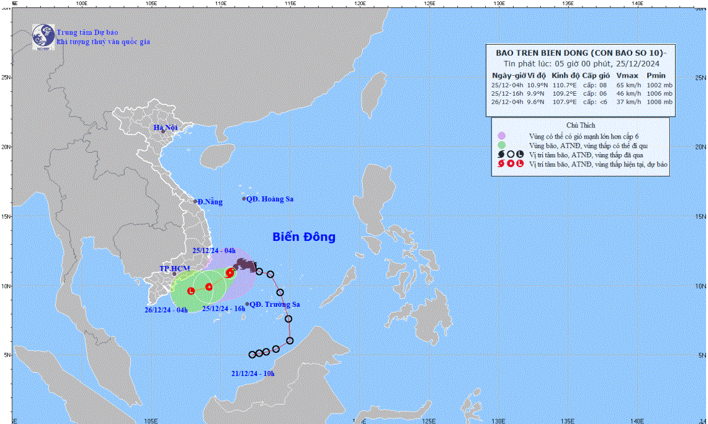Select the red circle icon in legend

510,164
